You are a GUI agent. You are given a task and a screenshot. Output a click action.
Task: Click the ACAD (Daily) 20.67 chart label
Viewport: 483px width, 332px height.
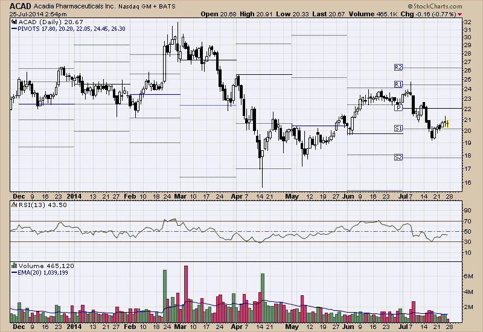pyautogui.click(x=51, y=22)
